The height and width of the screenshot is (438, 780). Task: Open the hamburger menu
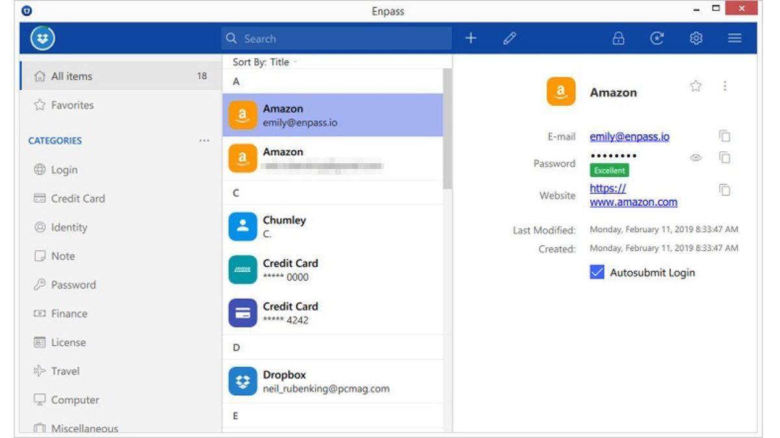click(734, 38)
